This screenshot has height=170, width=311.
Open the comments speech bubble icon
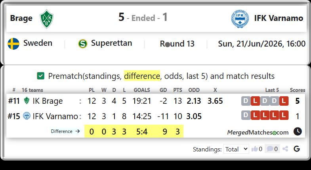click(270, 149)
